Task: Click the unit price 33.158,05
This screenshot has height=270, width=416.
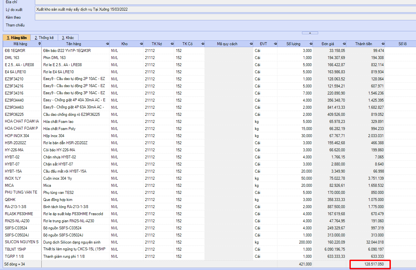Action: tap(337, 51)
